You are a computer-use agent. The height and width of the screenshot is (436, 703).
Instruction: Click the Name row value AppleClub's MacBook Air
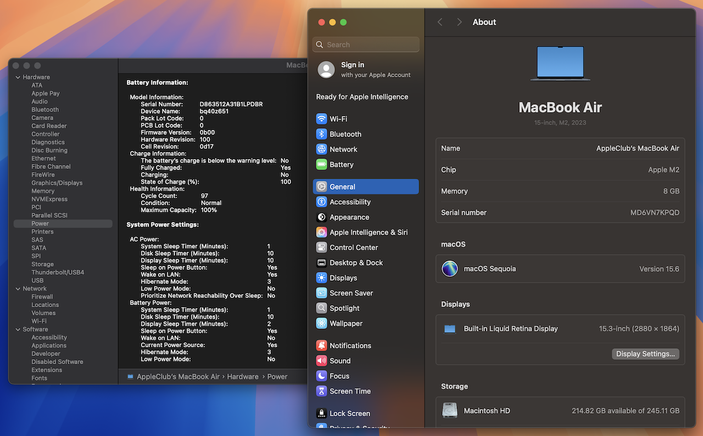638,149
